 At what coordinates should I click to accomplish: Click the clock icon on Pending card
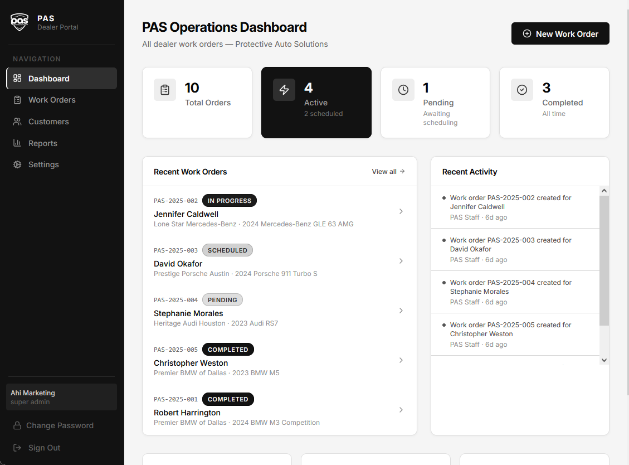pyautogui.click(x=403, y=89)
